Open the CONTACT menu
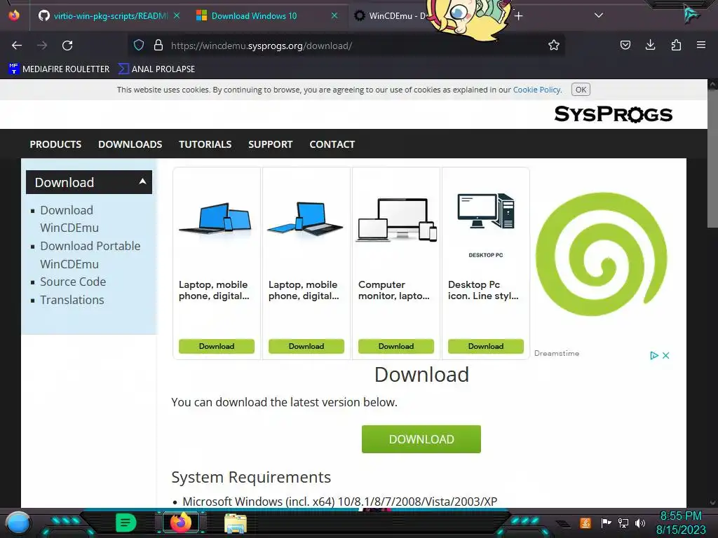This screenshot has height=538, width=718. [x=332, y=144]
